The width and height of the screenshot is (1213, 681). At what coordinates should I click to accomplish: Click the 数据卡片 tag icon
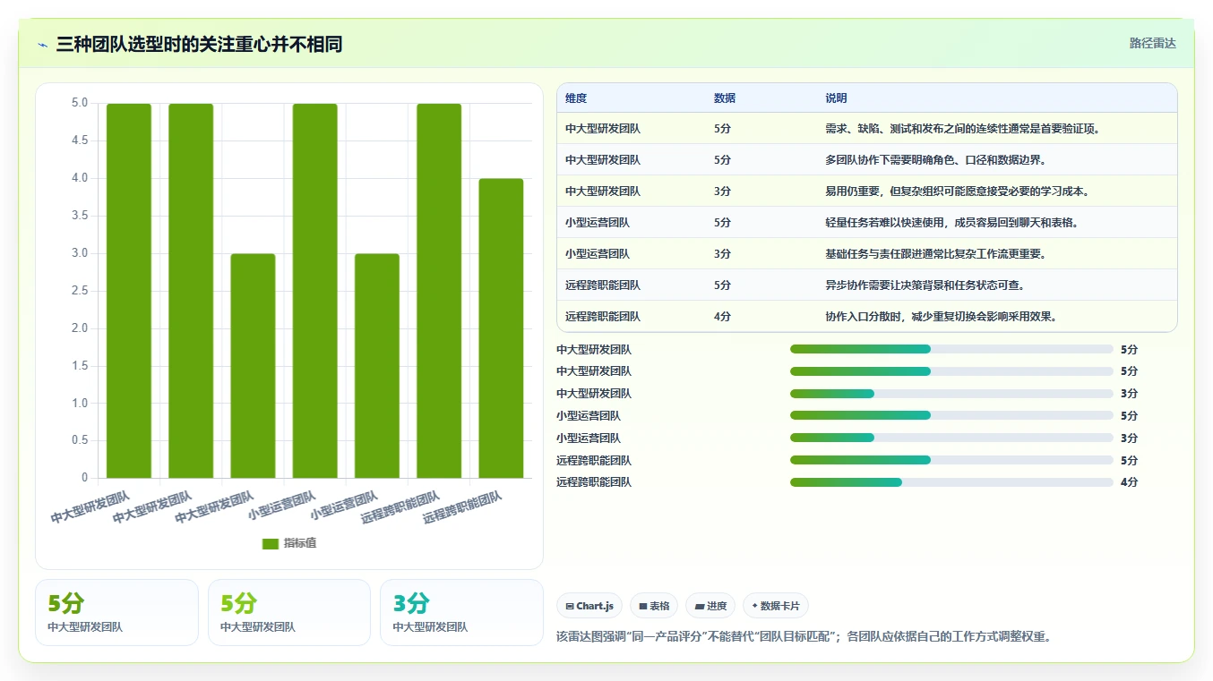pos(754,606)
